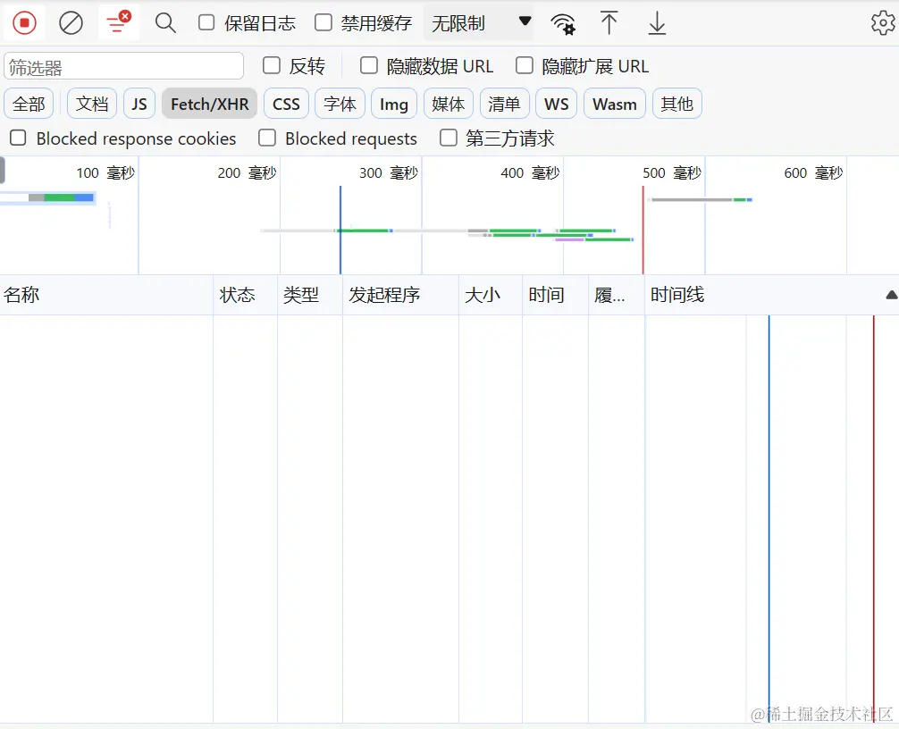The image size is (899, 729).
Task: Enable Blocked response cookies checkbox
Action: [x=19, y=138]
